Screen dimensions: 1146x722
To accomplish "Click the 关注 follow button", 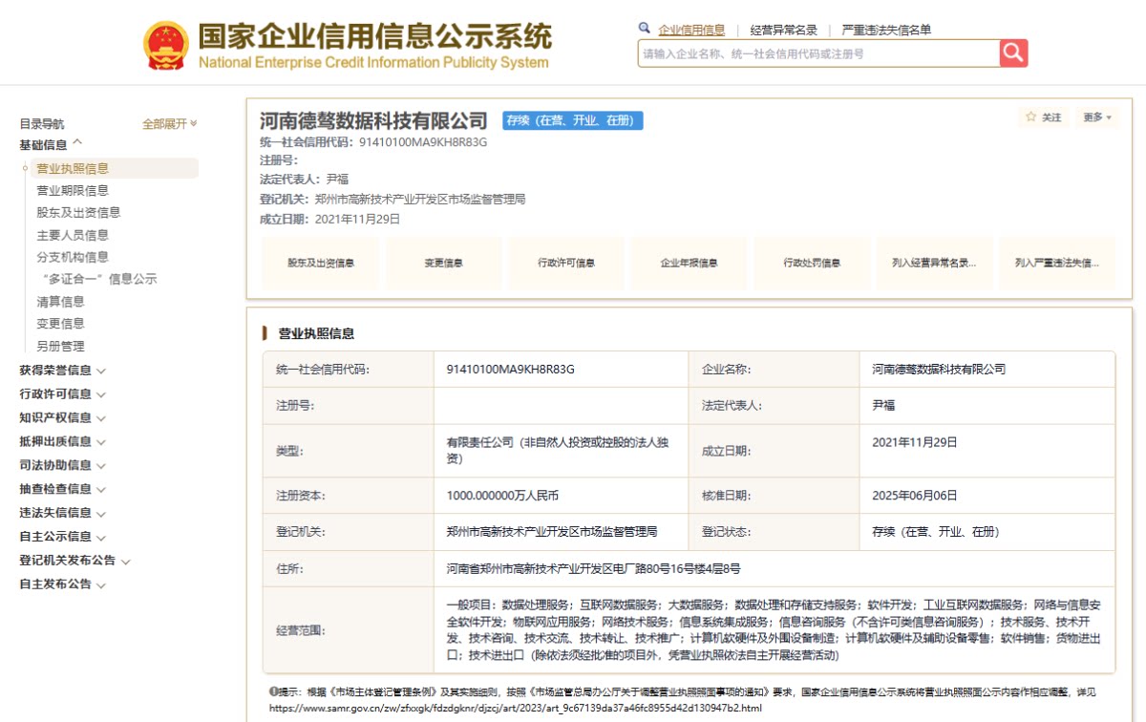I will (x=1044, y=117).
